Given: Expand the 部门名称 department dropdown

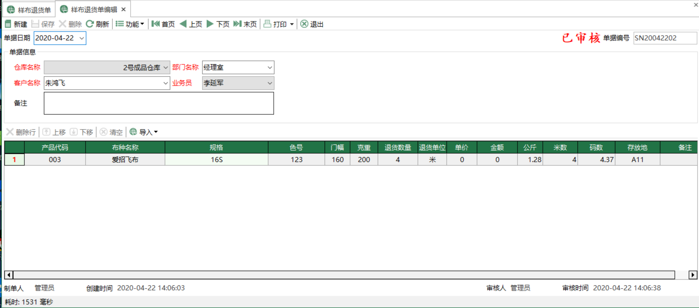Looking at the screenshot, I should tap(270, 67).
